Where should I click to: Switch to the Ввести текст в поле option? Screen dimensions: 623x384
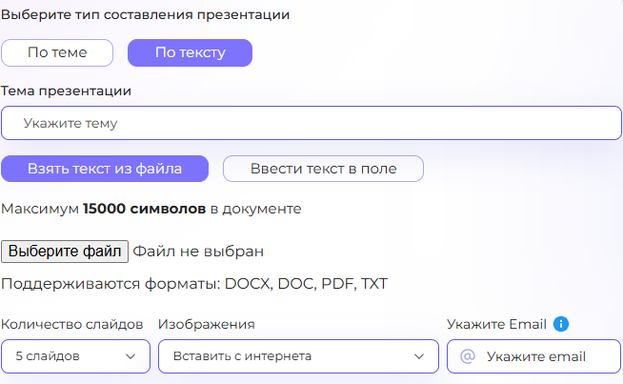point(323,169)
